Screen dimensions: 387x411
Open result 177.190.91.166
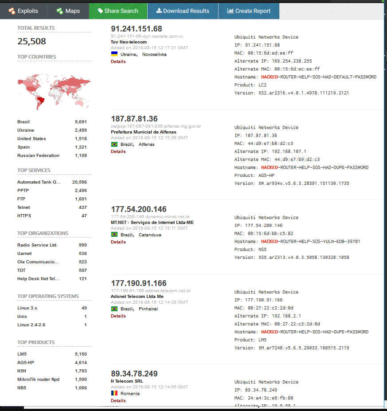[139, 283]
